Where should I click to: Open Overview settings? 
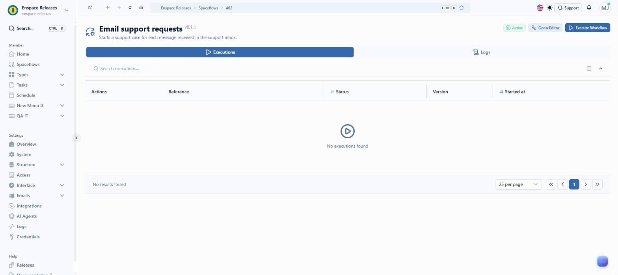pyautogui.click(x=26, y=144)
